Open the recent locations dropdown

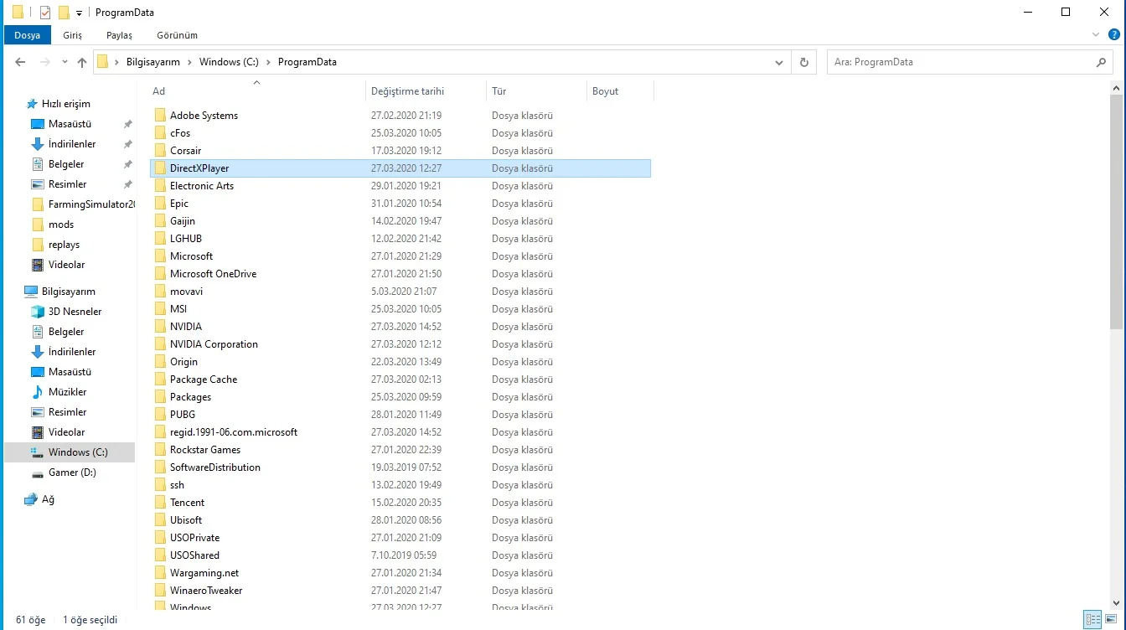coord(65,63)
